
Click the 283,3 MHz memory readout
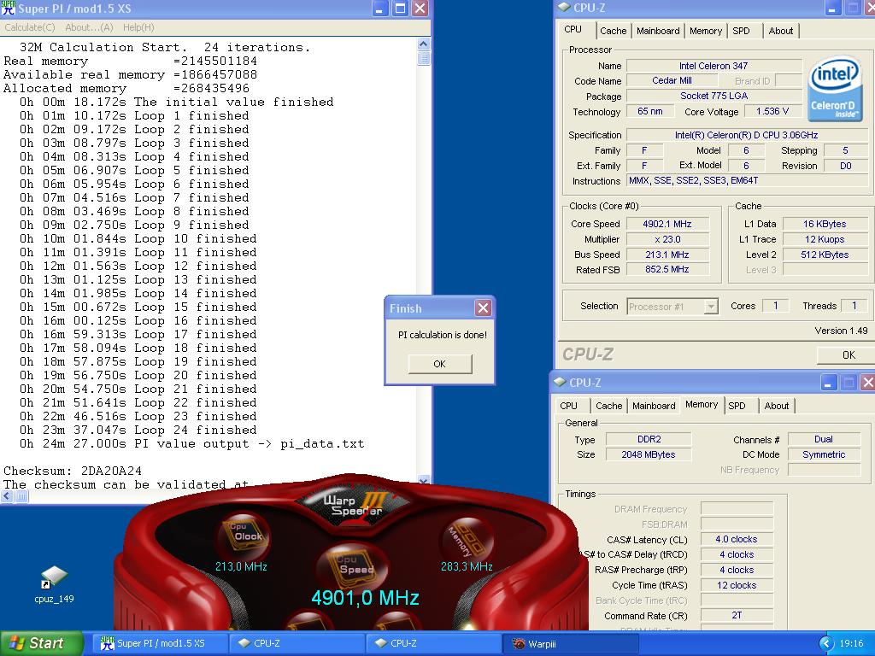pos(467,567)
